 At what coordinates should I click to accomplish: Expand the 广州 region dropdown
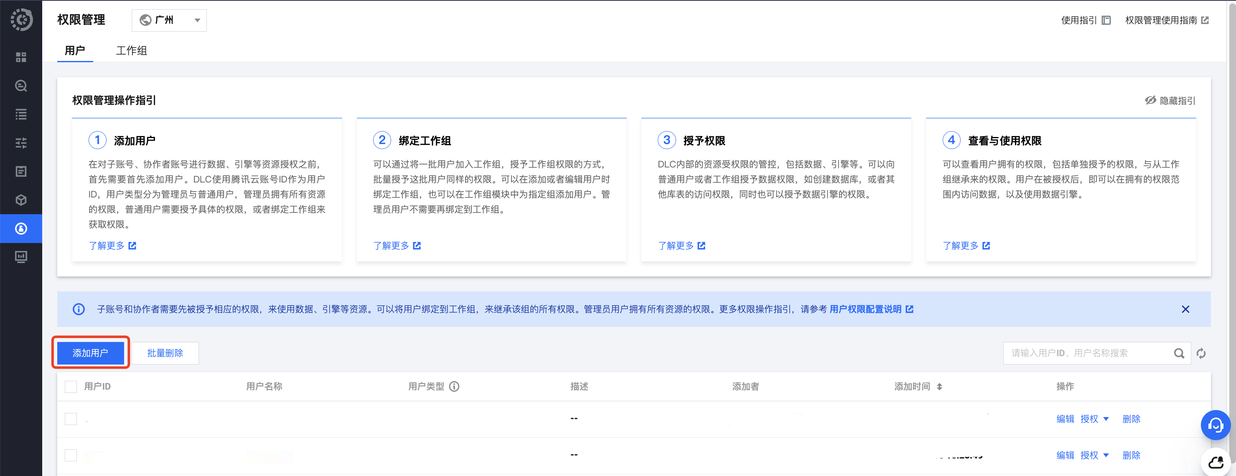point(169,20)
